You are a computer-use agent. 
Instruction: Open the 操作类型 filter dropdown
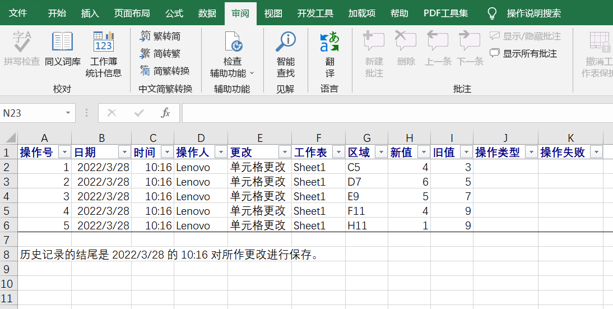tap(531, 152)
